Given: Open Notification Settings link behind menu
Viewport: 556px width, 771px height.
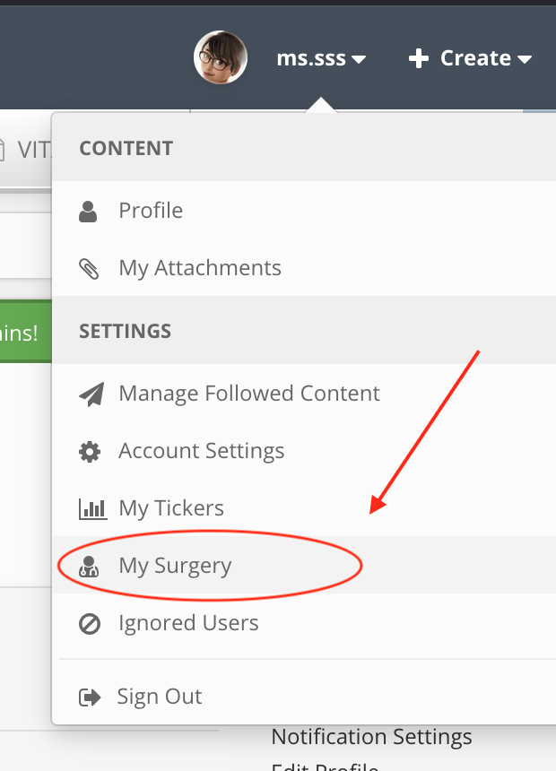Looking at the screenshot, I should (371, 737).
